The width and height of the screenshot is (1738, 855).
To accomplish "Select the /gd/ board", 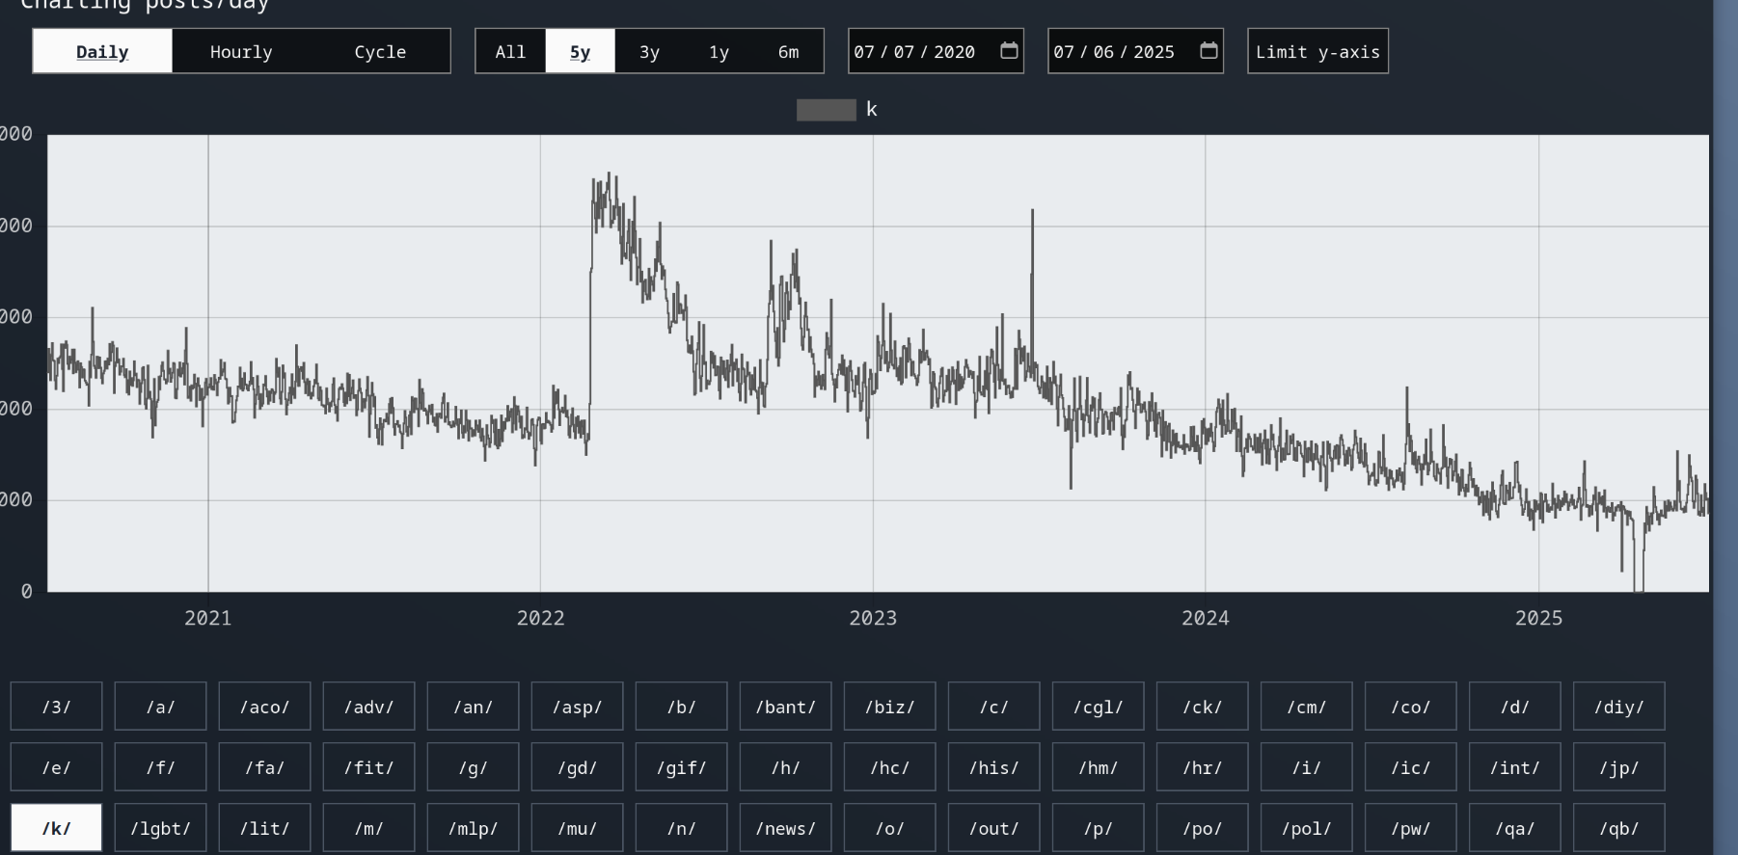I will click(x=577, y=767).
